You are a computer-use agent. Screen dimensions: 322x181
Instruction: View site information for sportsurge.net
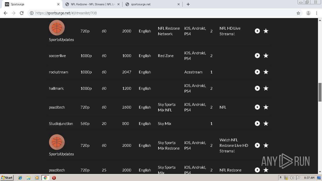32,13
